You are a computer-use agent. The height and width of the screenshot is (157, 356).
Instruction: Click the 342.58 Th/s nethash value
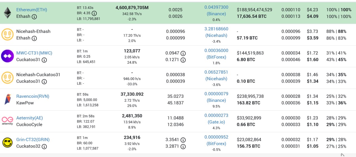tap(132, 14)
